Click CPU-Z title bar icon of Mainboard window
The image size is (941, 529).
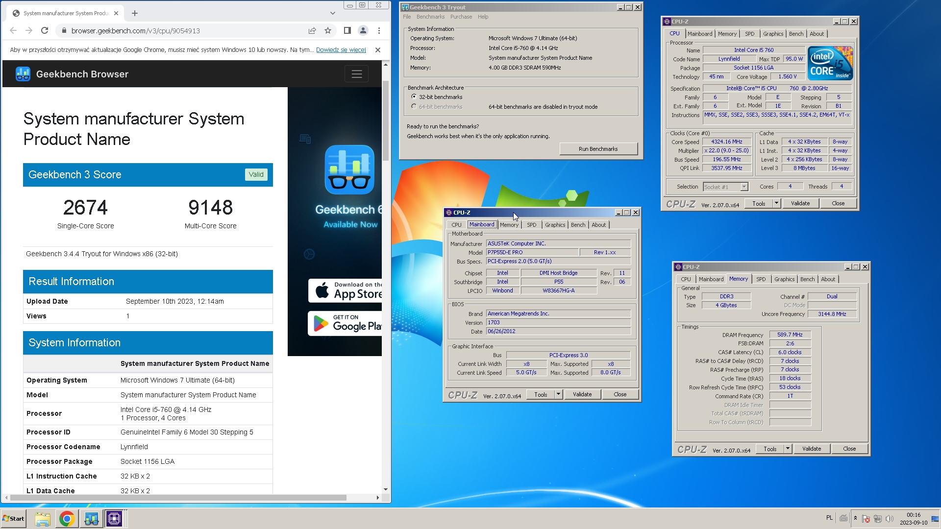[449, 213]
